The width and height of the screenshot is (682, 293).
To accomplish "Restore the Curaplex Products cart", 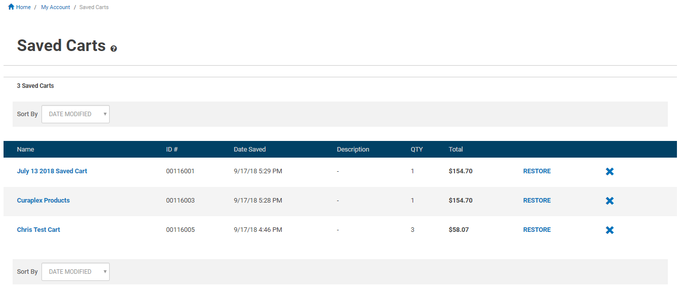I will click(537, 201).
